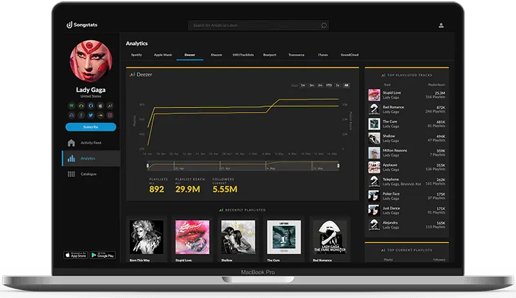Open the Traxsource tab
The height and width of the screenshot is (298, 516).
coord(296,55)
